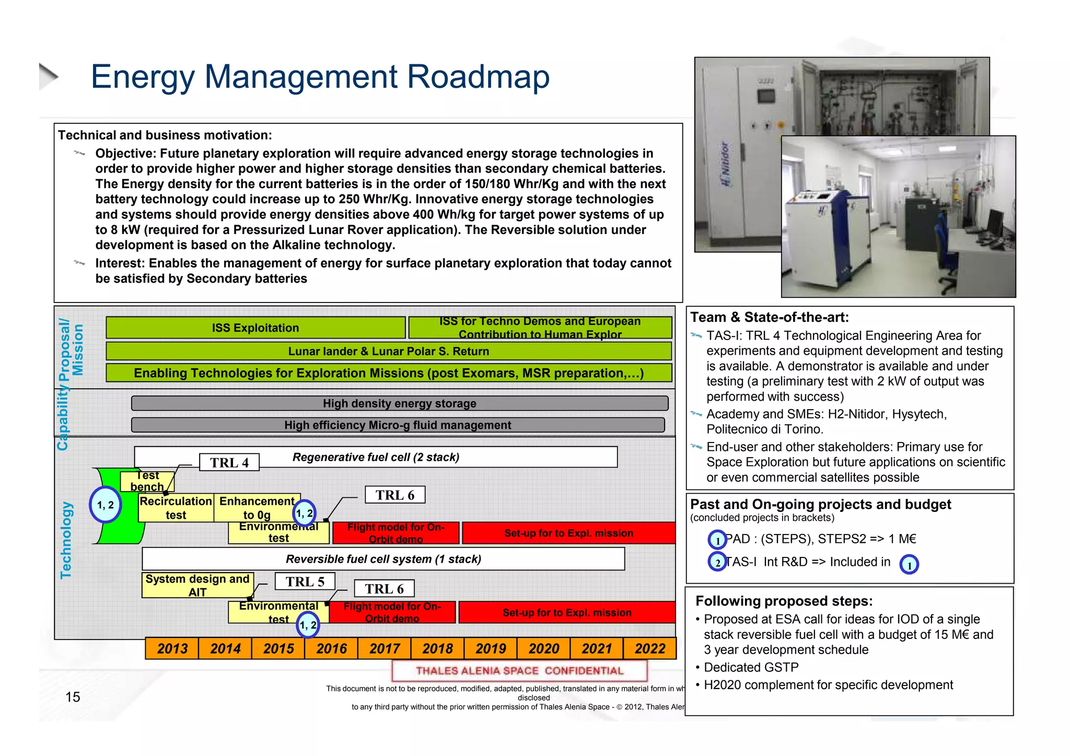
Task: Select the 2018 year marker
Action: (x=437, y=648)
